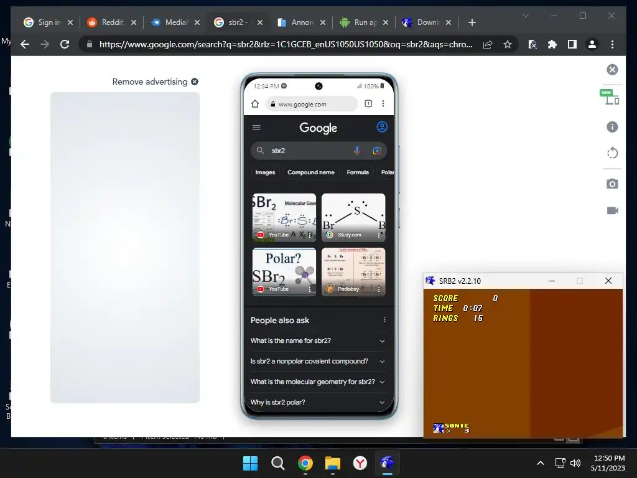The image size is (637, 478).
Task: Open volume control in system tray
Action: pyautogui.click(x=575, y=463)
